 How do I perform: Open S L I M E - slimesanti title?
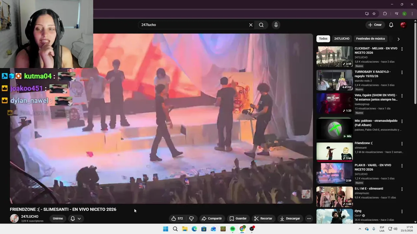pos(369,188)
